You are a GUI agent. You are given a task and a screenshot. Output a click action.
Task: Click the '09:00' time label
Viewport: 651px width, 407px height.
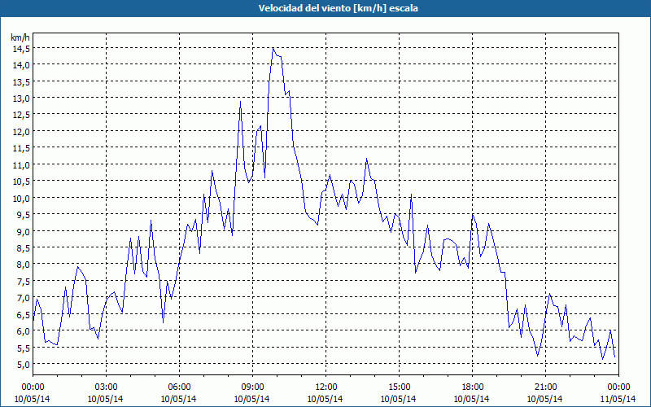[x=252, y=387]
